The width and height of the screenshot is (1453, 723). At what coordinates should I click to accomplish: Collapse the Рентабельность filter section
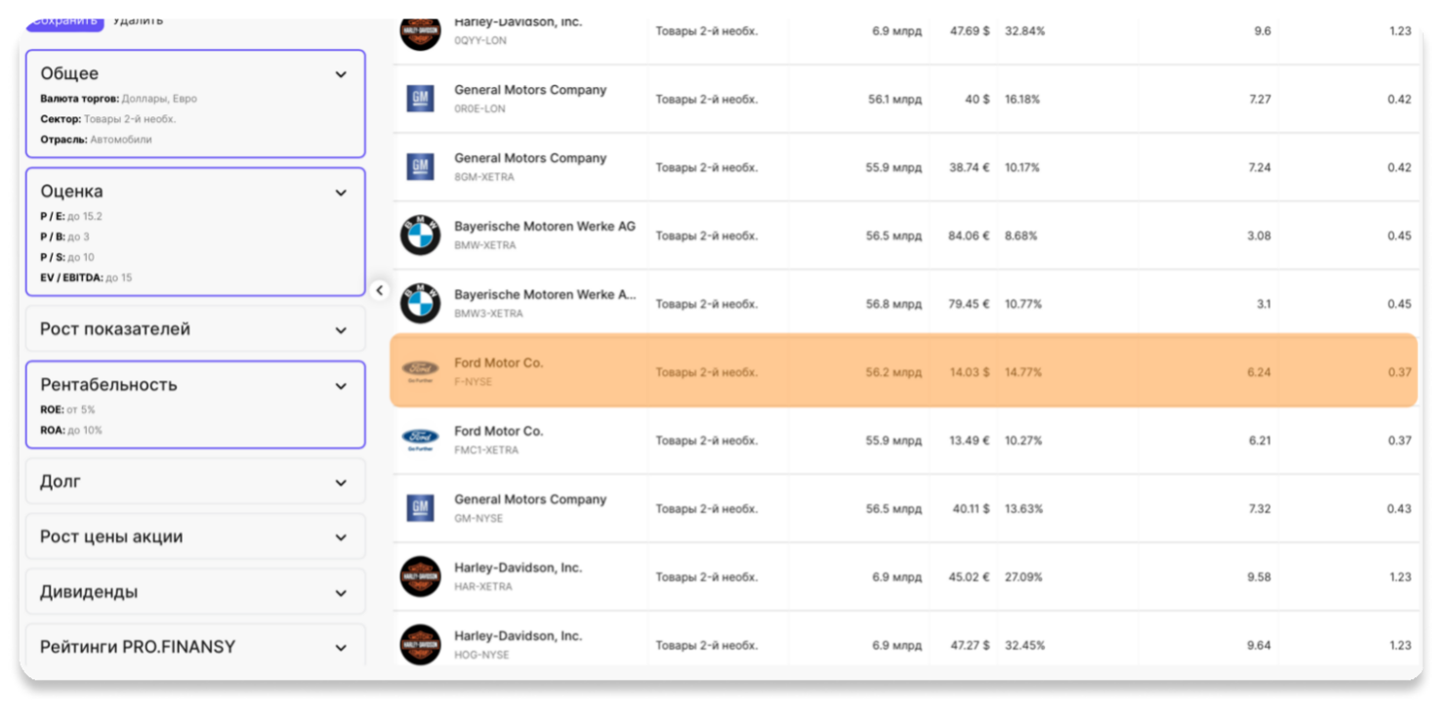click(x=341, y=386)
